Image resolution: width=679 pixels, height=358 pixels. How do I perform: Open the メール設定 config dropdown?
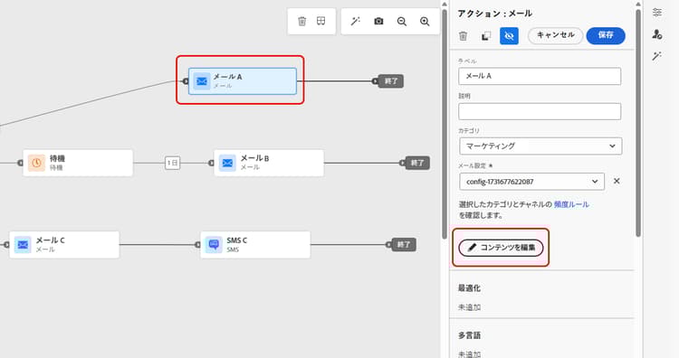tap(531, 182)
